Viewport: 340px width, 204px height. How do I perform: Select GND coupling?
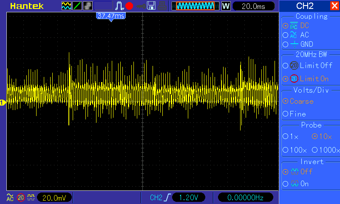pos(298,44)
